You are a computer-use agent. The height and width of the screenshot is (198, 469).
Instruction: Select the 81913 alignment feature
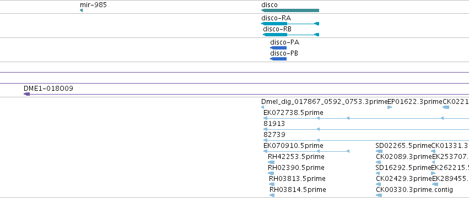coord(366,129)
